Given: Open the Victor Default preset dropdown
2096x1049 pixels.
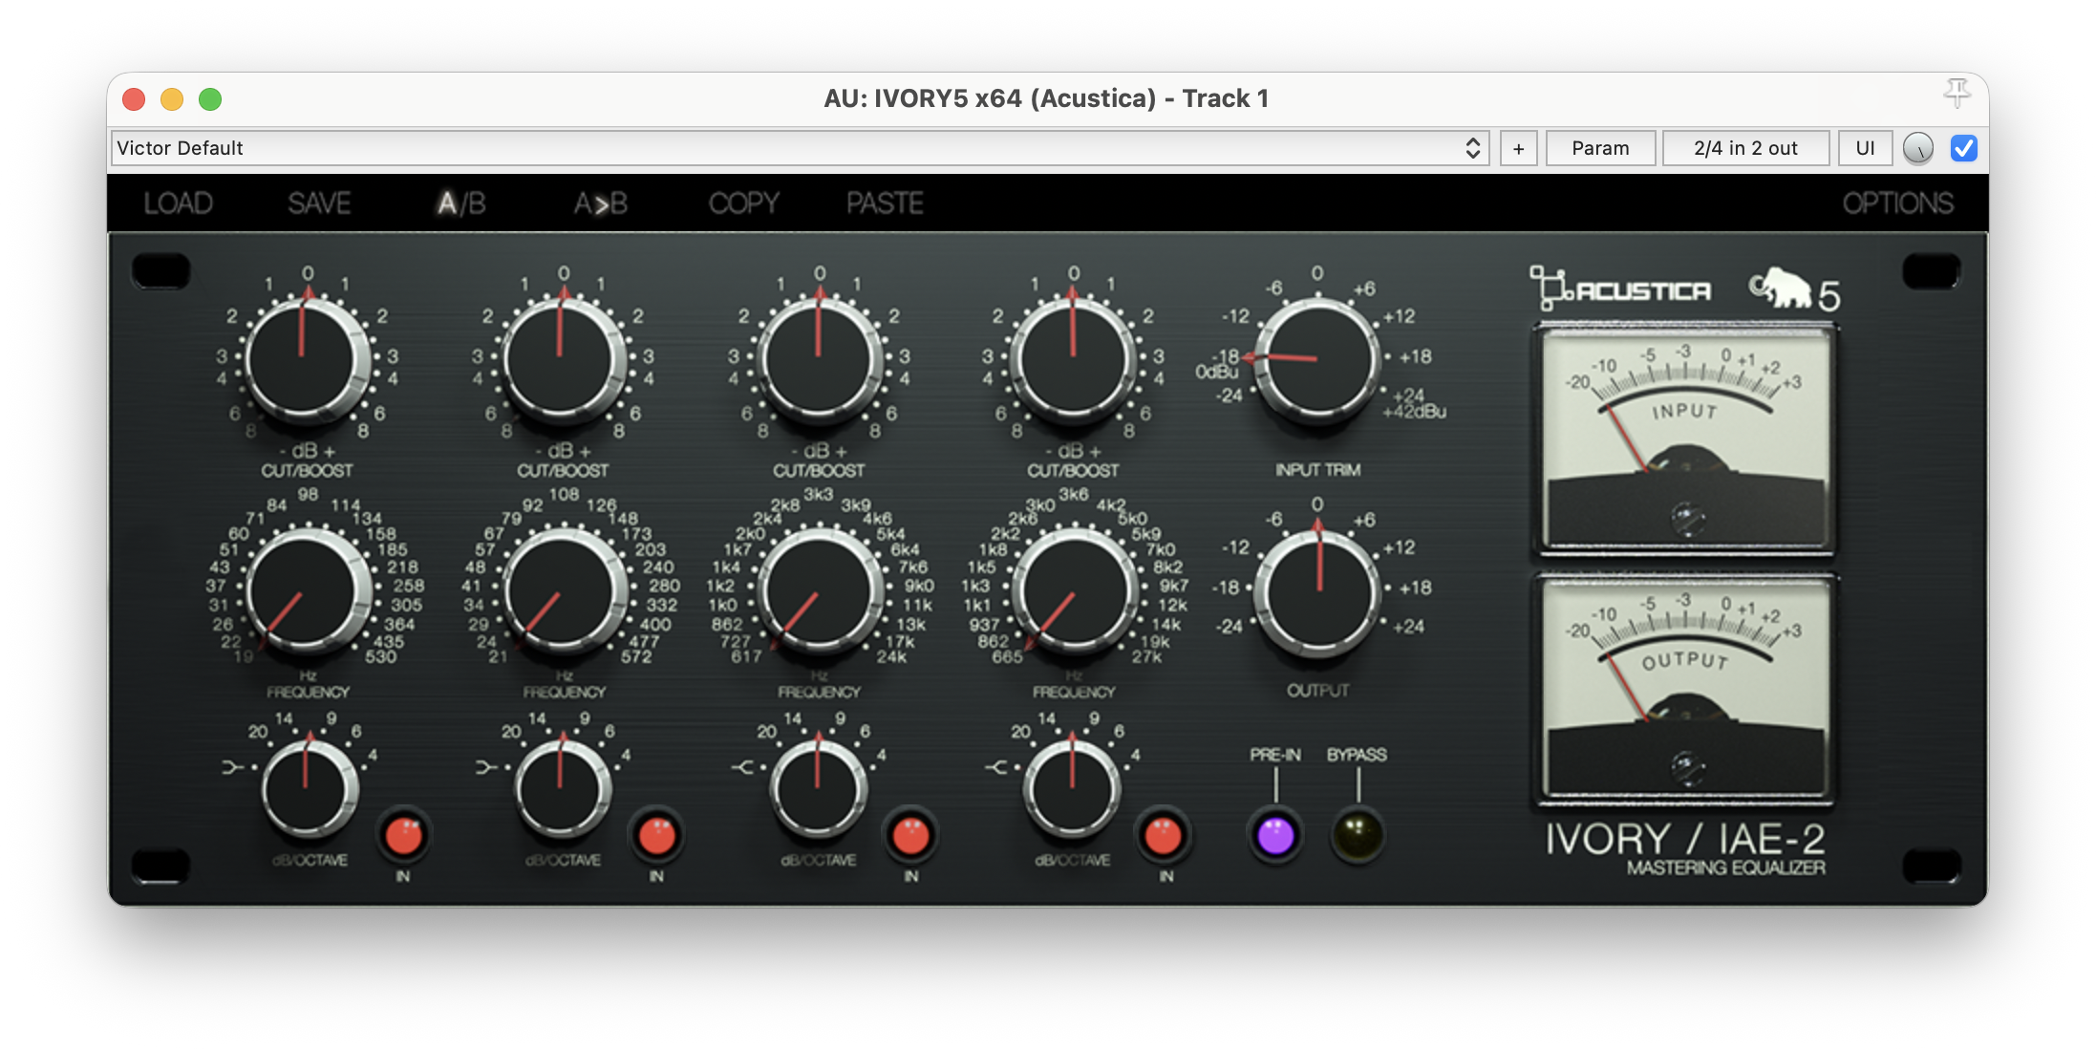Looking at the screenshot, I should 800,148.
